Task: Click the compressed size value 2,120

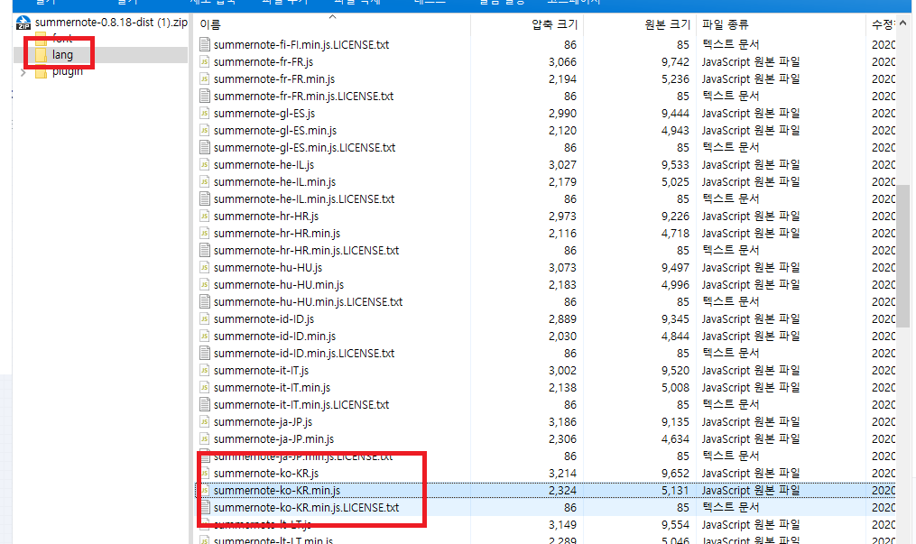Action: click(562, 130)
